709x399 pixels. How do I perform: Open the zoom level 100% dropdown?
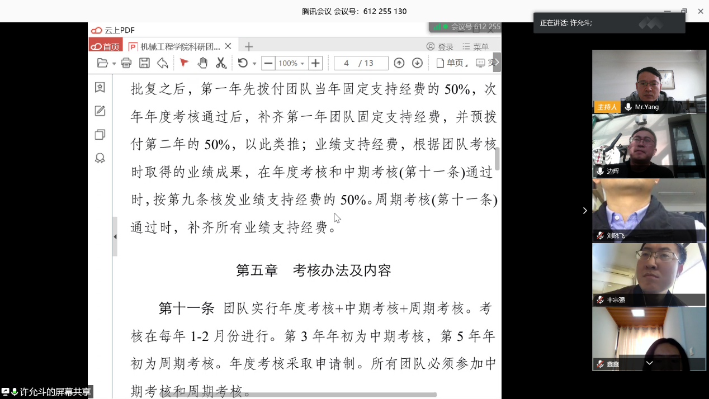(291, 63)
